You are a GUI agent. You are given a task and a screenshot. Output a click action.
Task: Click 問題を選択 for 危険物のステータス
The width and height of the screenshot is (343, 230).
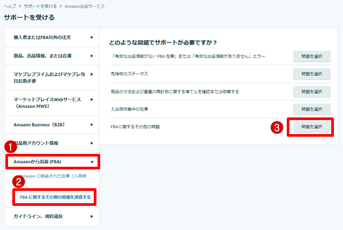coord(311,74)
